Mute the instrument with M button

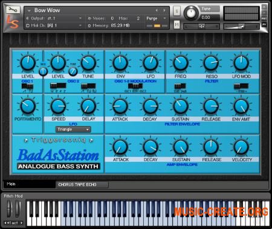176,25
